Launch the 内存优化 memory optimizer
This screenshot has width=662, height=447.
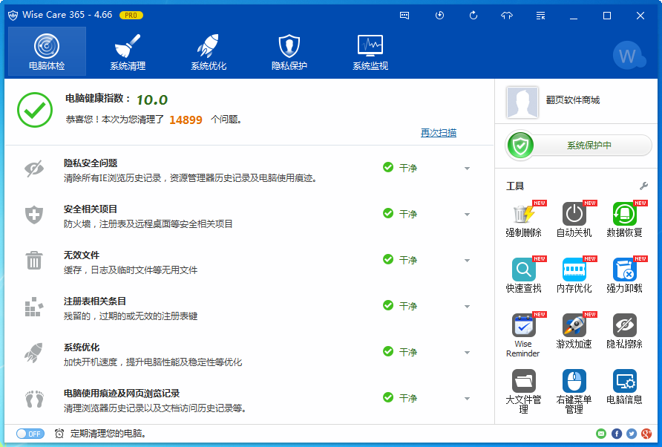click(x=574, y=275)
